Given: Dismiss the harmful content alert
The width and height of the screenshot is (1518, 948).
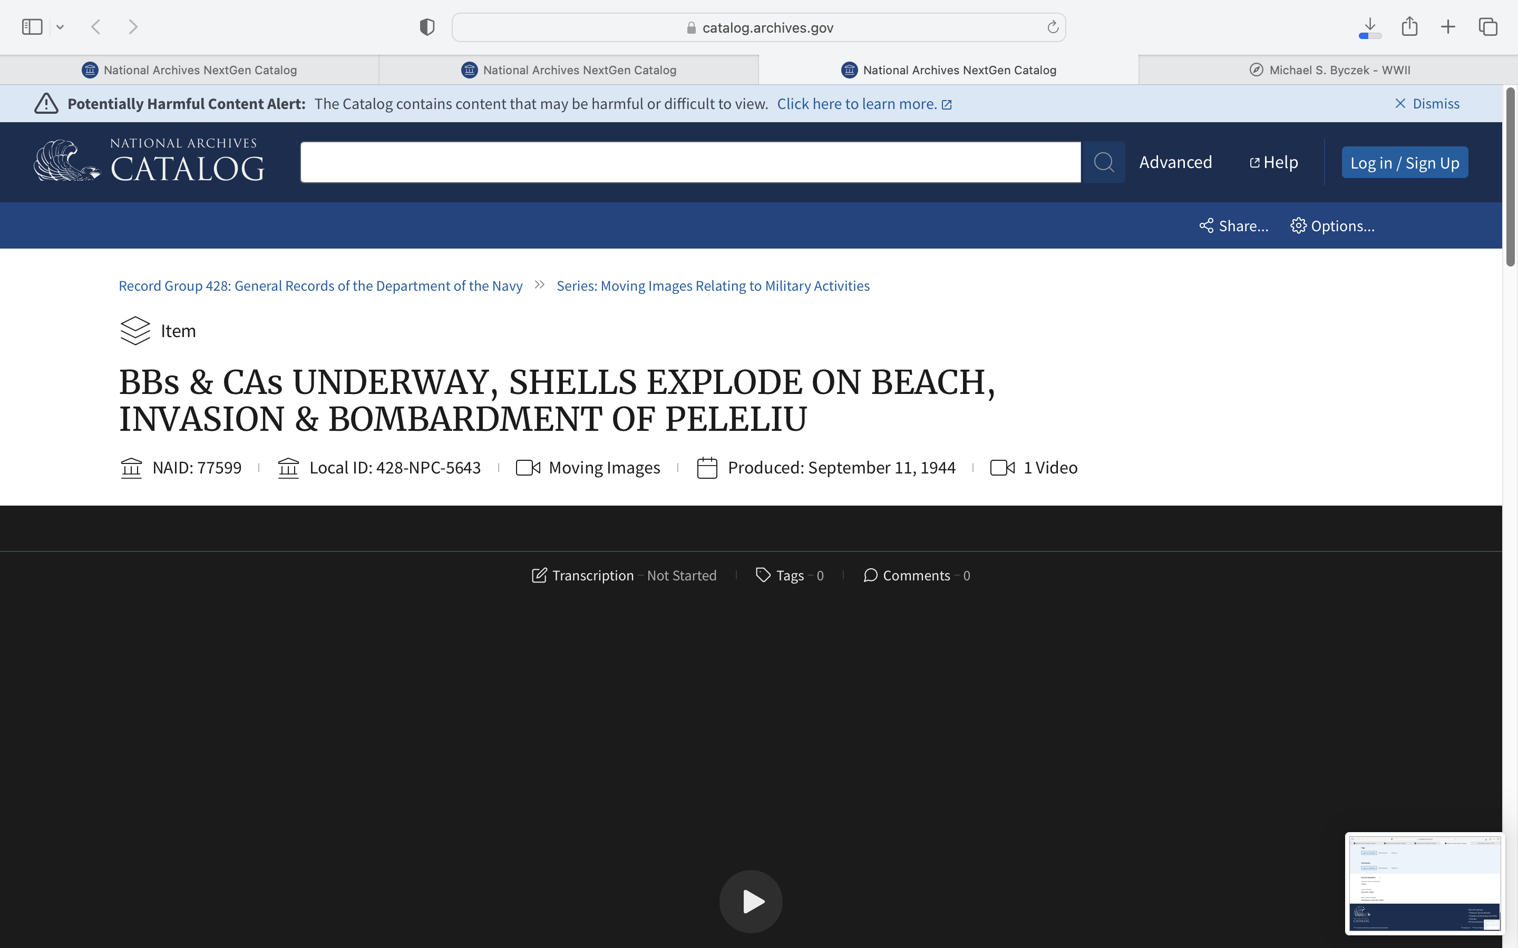Looking at the screenshot, I should [x=1427, y=103].
